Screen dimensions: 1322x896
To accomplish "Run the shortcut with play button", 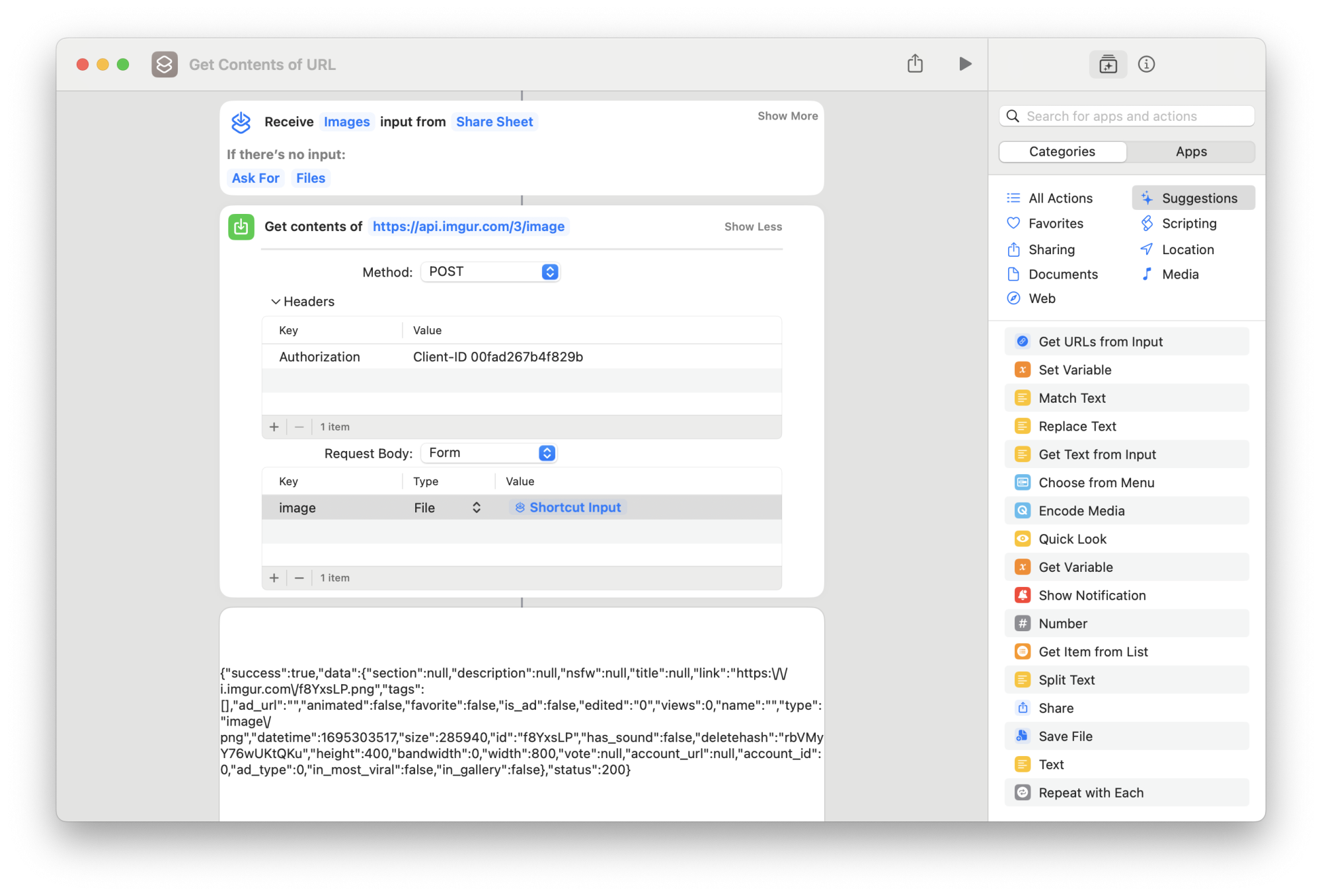I will click(965, 64).
